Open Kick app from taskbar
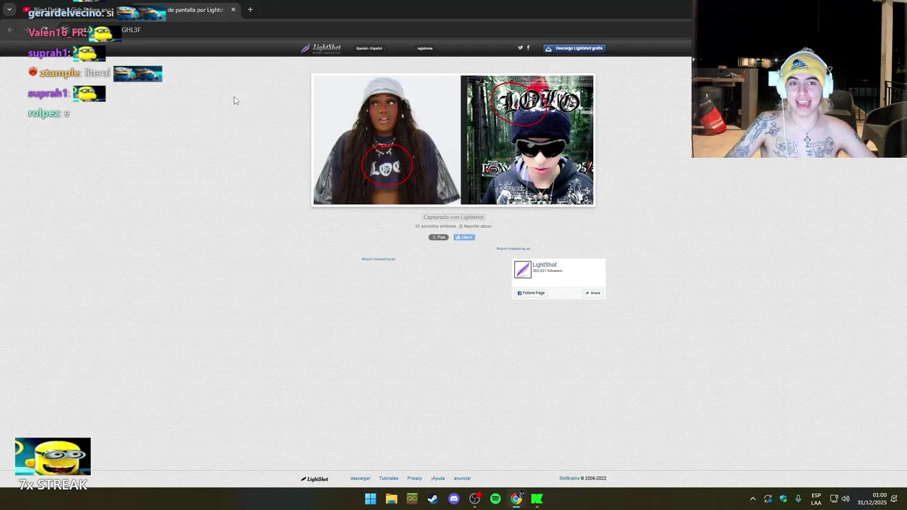This screenshot has height=510, width=907. (x=537, y=499)
